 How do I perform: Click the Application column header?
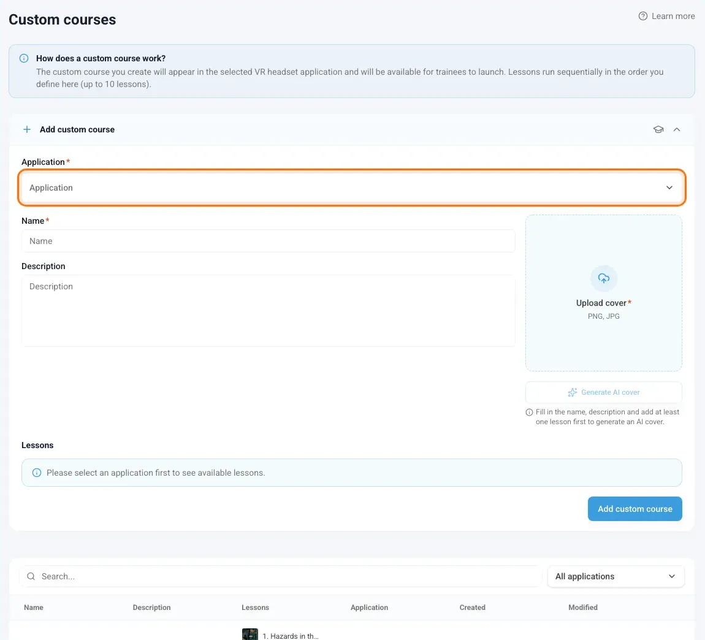pos(369,607)
